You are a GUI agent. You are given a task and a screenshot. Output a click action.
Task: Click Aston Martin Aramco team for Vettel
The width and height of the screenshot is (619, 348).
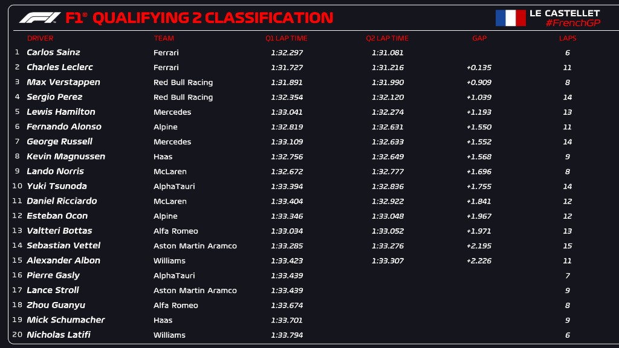(x=195, y=246)
